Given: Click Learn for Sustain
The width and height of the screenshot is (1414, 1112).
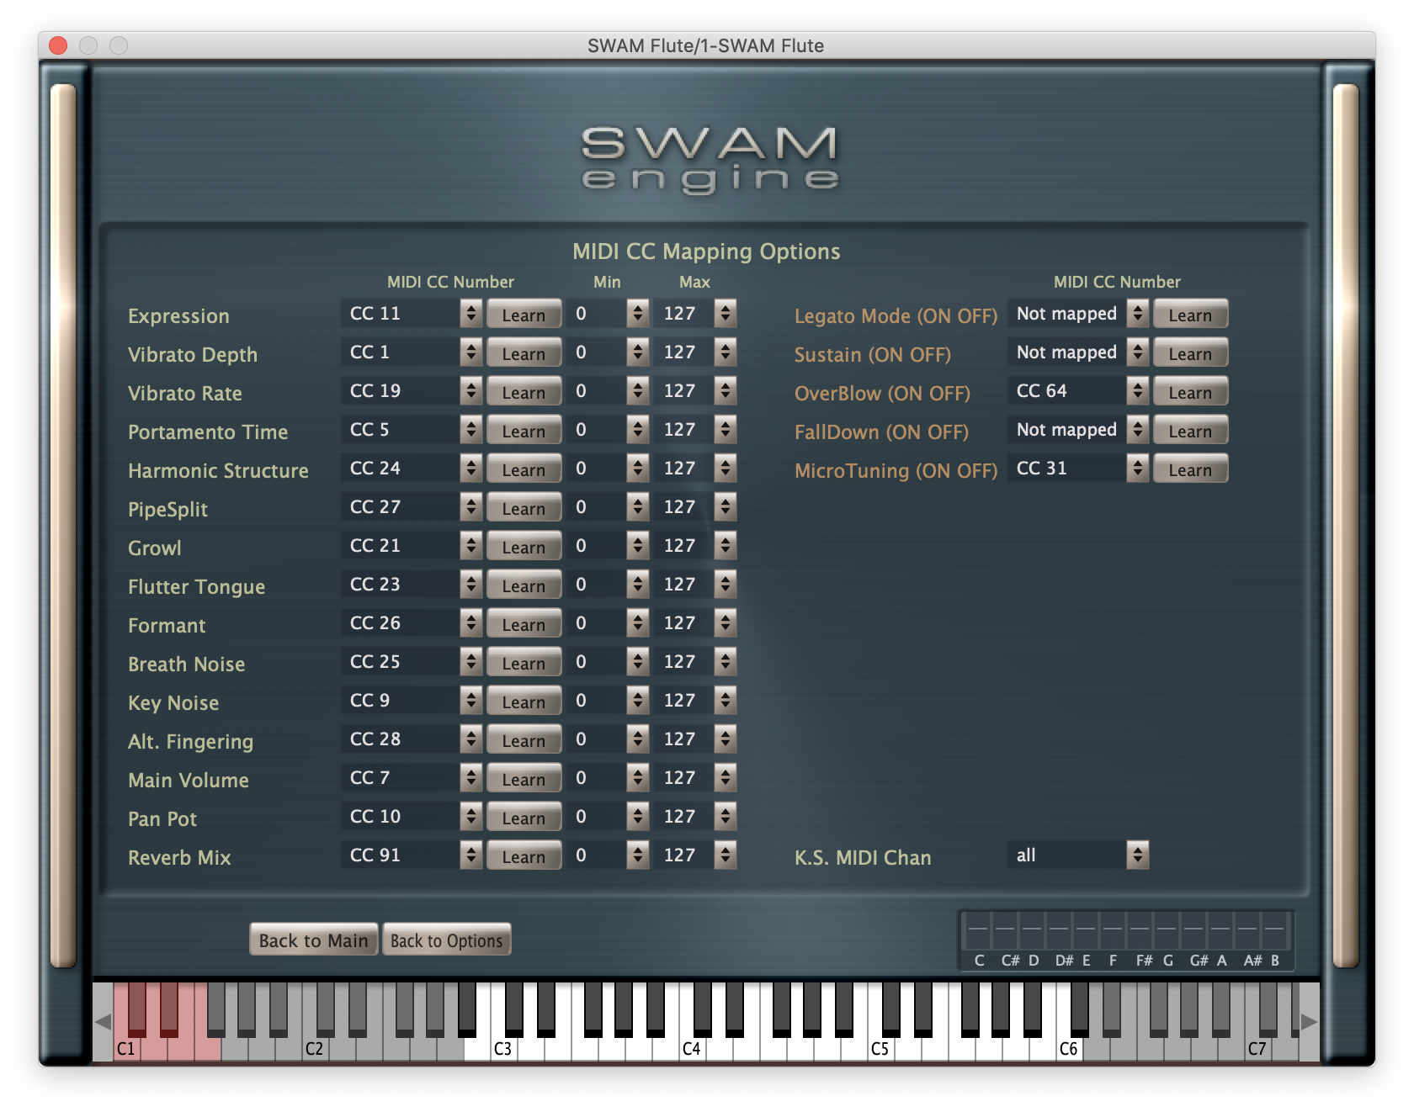Looking at the screenshot, I should pos(1190,353).
